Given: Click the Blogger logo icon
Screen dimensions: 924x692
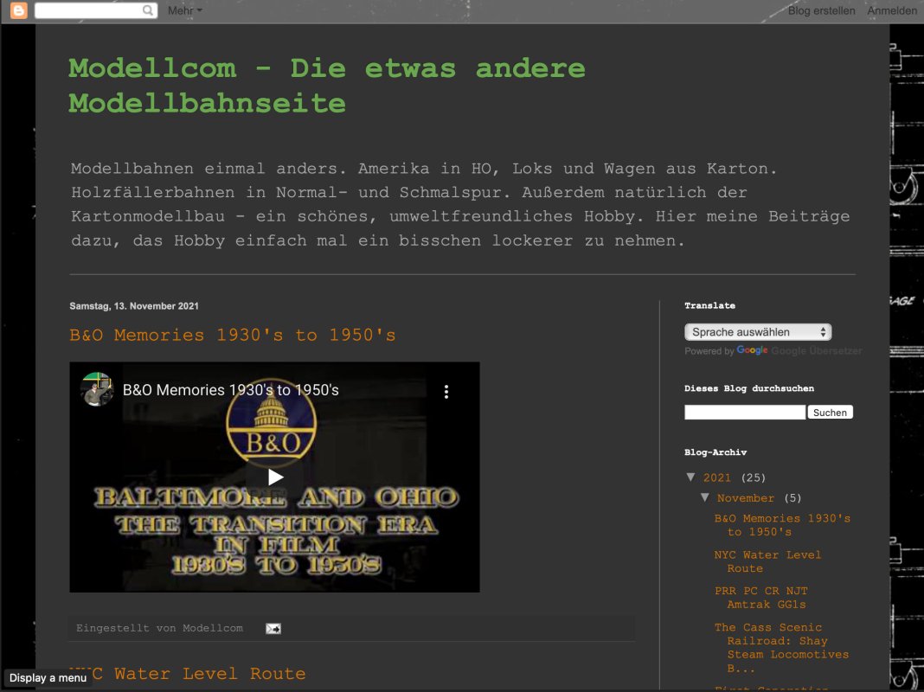Looking at the screenshot, I should [x=18, y=10].
